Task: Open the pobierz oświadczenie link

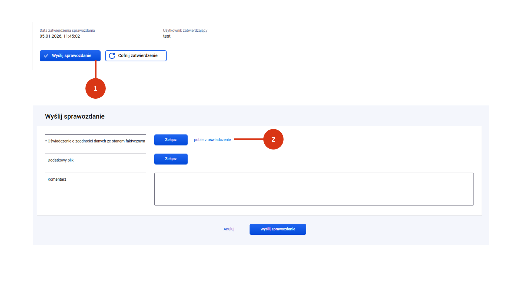Action: coord(212,140)
